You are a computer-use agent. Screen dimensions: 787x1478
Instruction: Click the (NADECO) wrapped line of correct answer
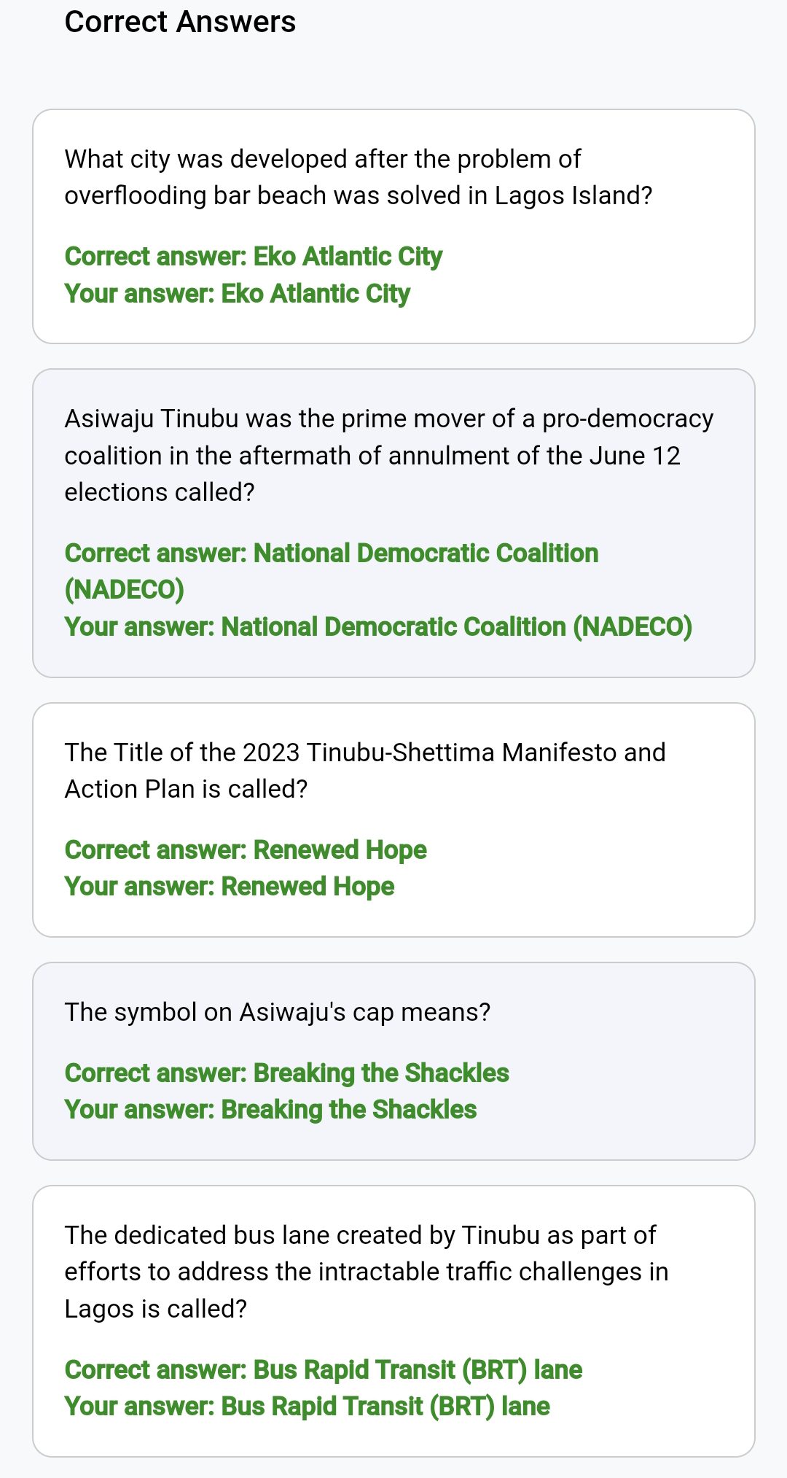(x=125, y=590)
